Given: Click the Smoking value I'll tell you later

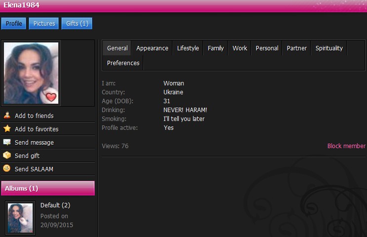Looking at the screenshot, I should 184,119.
